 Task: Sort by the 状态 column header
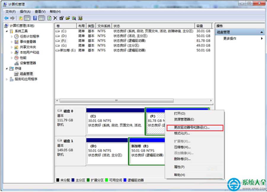click(153, 26)
